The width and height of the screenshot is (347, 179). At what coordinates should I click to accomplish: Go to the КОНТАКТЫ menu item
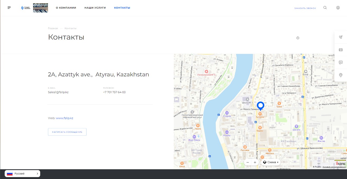tap(122, 8)
